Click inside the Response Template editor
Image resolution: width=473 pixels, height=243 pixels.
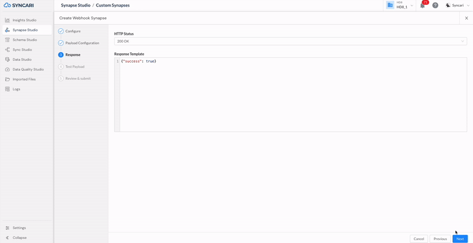pyautogui.click(x=293, y=95)
